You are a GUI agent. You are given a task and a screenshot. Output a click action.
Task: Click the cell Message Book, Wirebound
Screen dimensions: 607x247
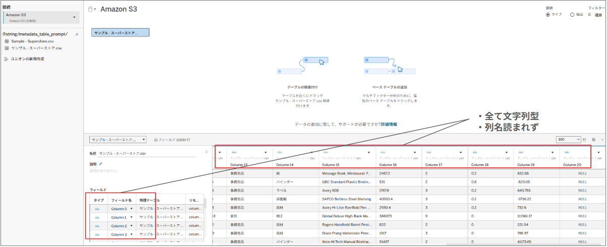346,173
